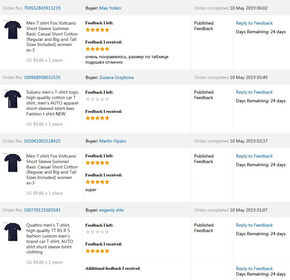Click the Quattro T-shirt product thumbnail
290x280 pixels.
[13, 232]
